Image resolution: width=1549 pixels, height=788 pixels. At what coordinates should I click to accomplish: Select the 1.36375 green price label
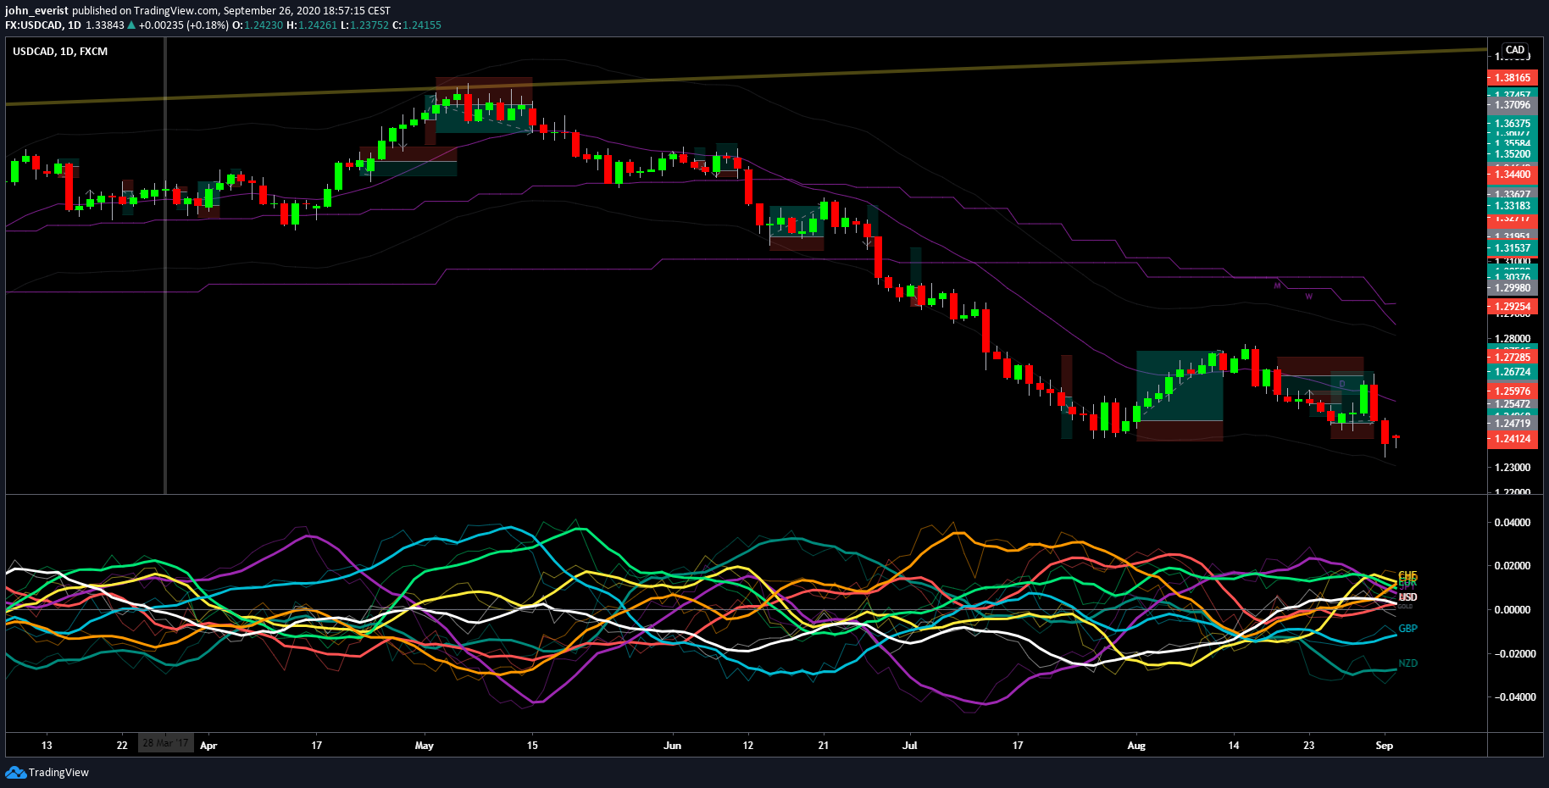pyautogui.click(x=1513, y=124)
